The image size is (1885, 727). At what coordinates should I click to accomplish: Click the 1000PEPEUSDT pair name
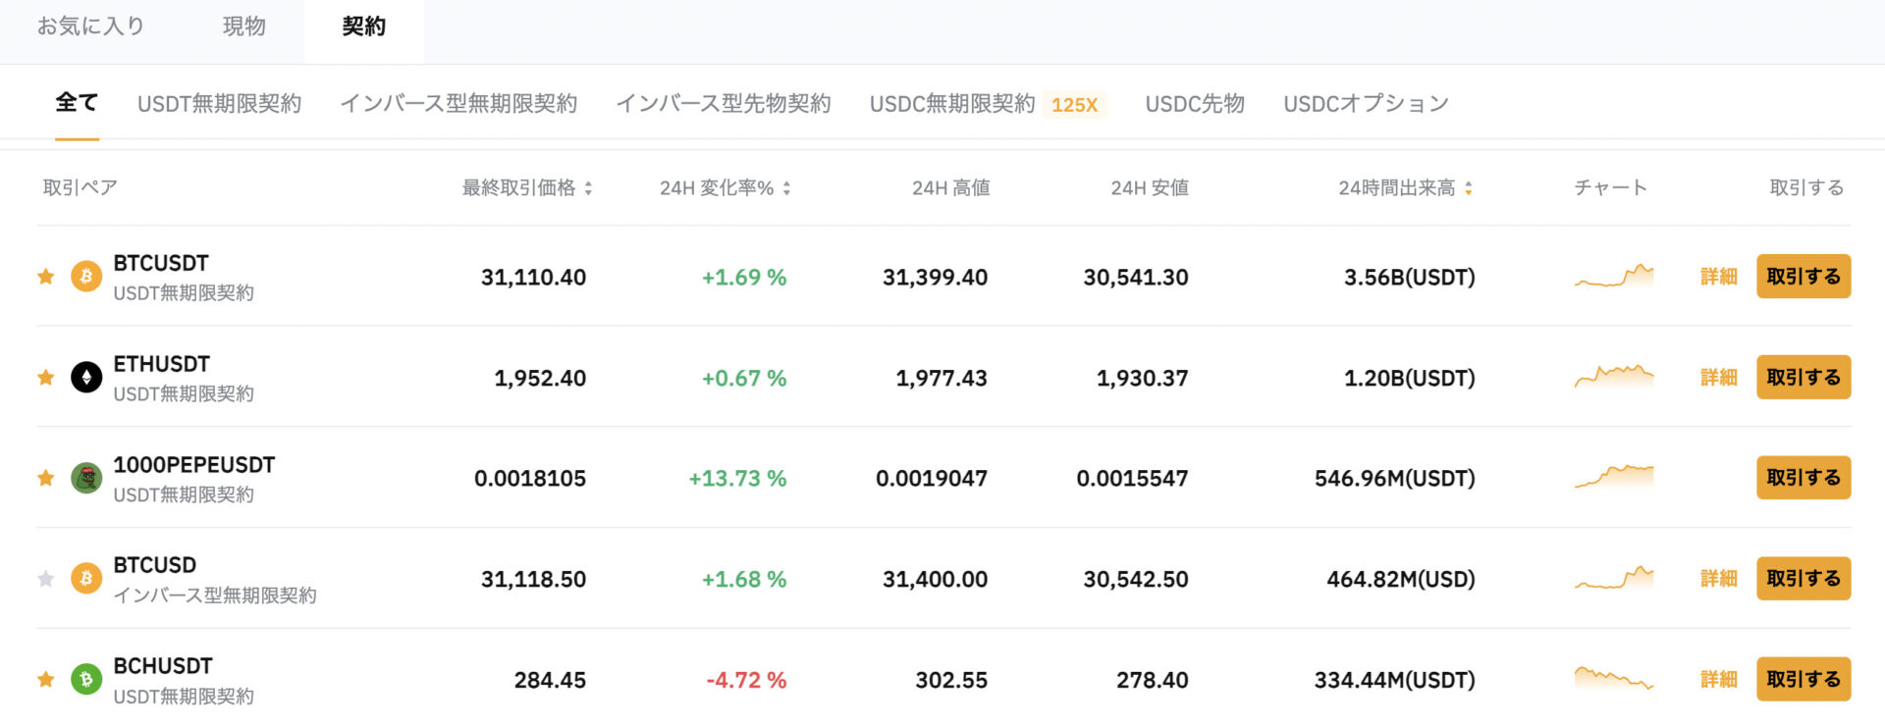(194, 465)
